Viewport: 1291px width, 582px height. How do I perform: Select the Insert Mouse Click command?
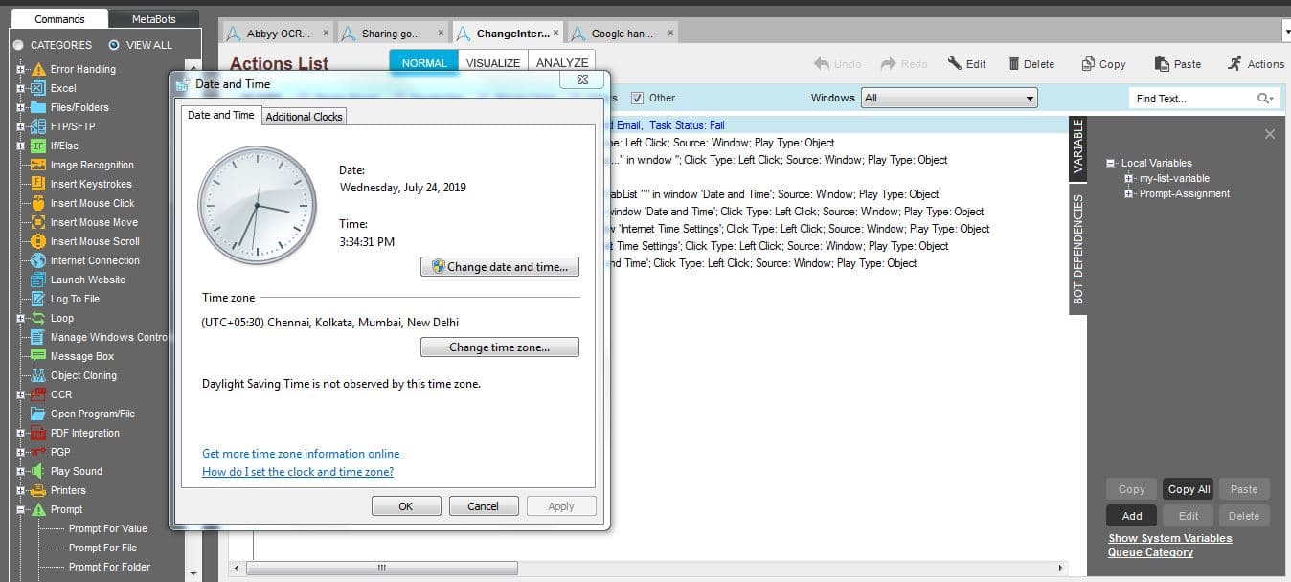[x=92, y=203]
